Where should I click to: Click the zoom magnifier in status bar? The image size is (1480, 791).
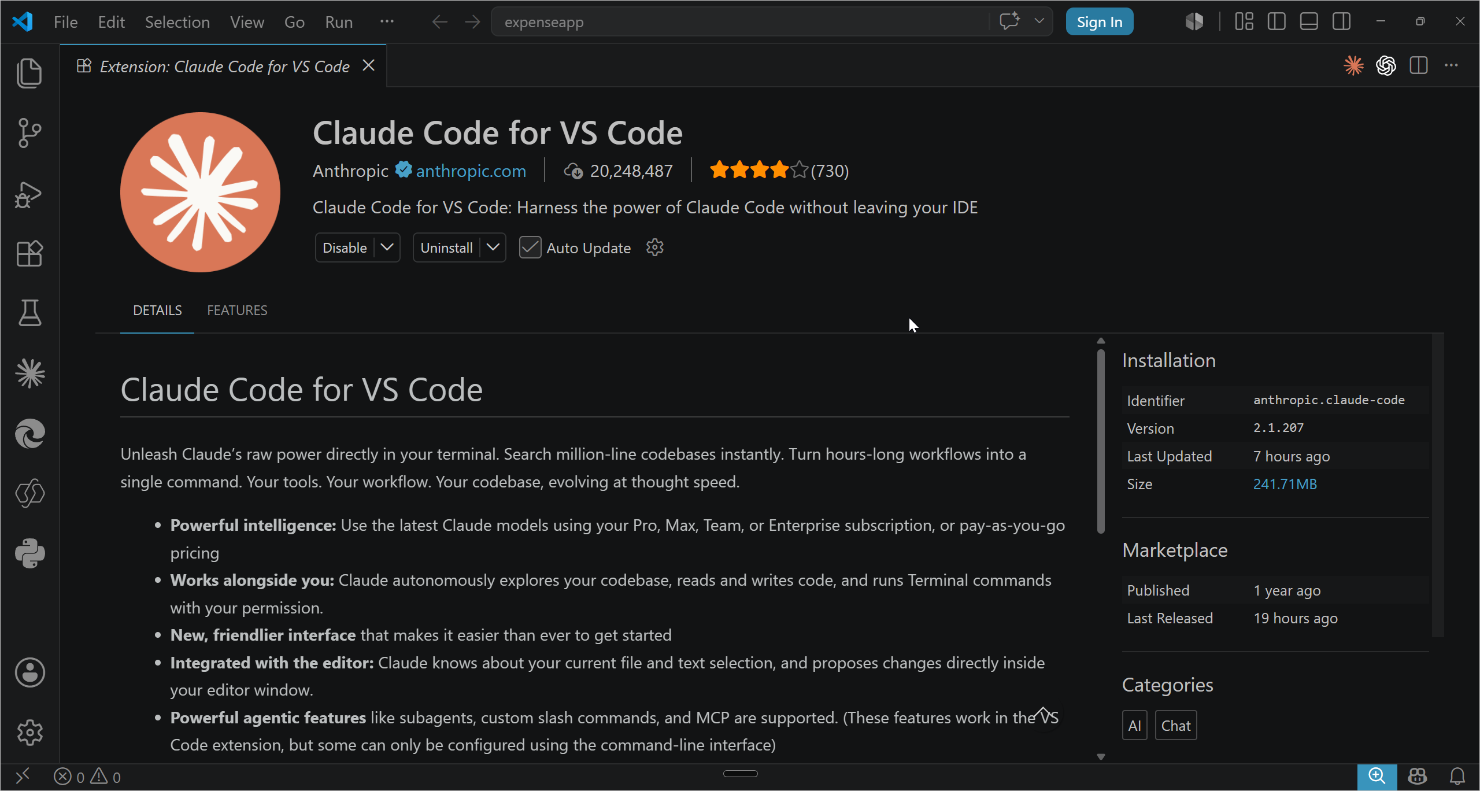[1377, 777]
